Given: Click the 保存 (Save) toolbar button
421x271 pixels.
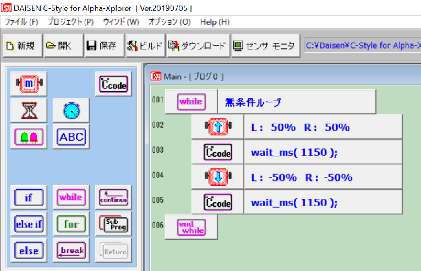Looking at the screenshot, I should (105, 46).
